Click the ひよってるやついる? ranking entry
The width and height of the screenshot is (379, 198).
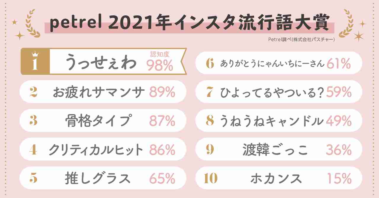point(279,92)
